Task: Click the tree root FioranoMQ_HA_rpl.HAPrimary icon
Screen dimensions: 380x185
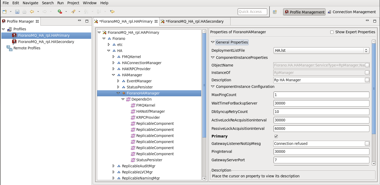Action: click(104, 32)
